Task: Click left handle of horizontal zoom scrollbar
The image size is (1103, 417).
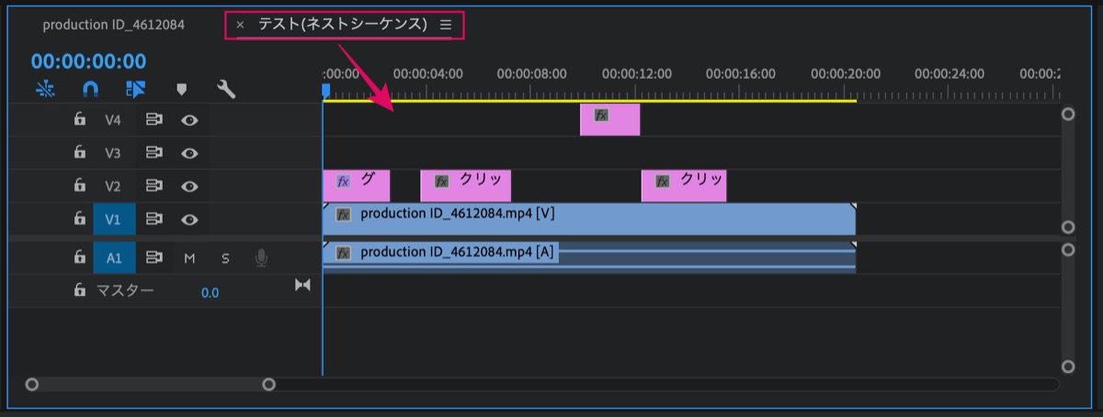Action: 32,385
